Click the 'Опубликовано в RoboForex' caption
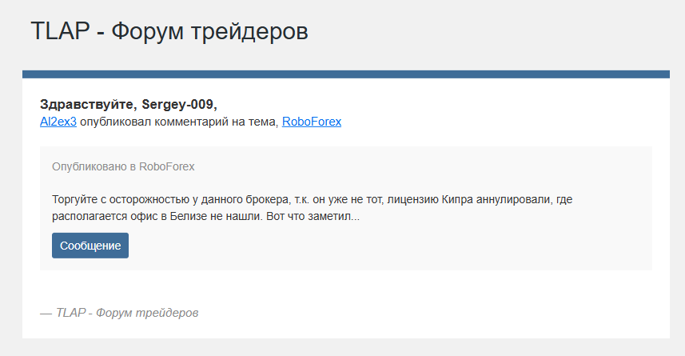Viewport: 685px width, 356px height. (123, 166)
